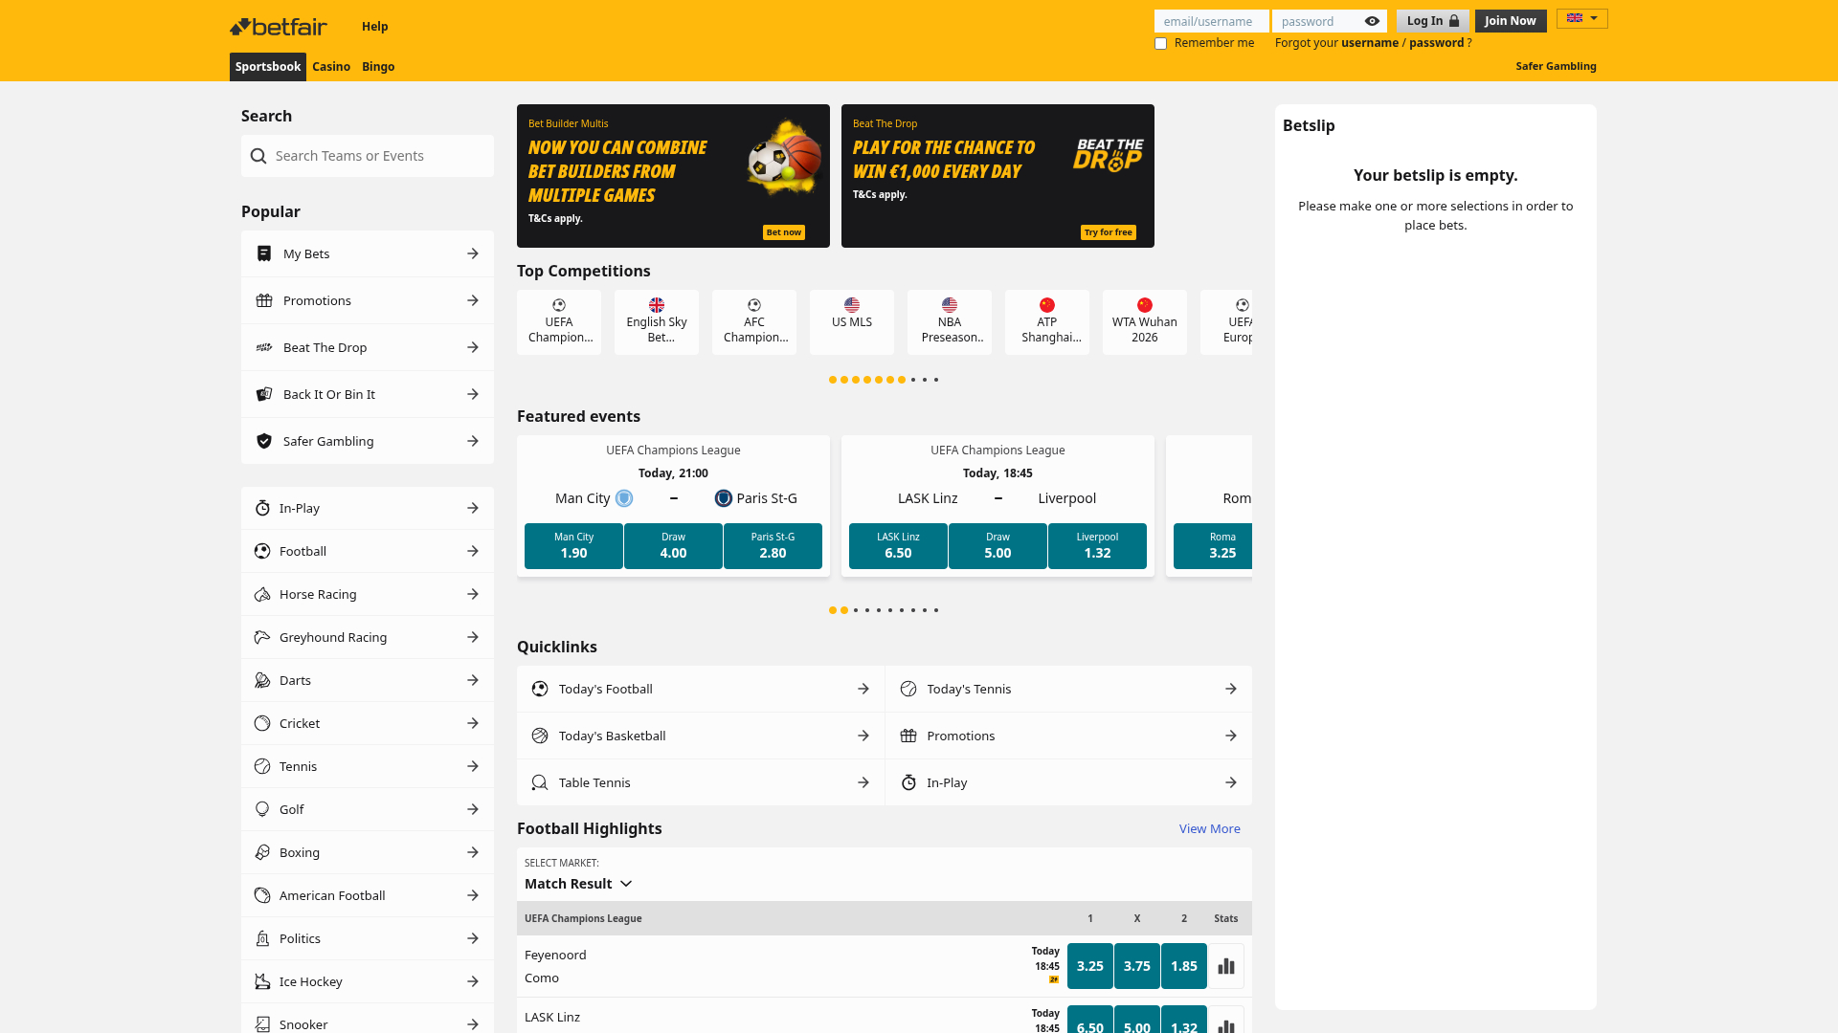Switch to the Sportsbook tab
Viewport: 1838px width, 1033px height.
(x=268, y=67)
